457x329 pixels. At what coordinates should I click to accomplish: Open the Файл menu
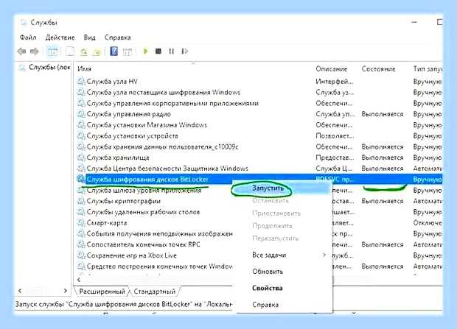(x=28, y=38)
